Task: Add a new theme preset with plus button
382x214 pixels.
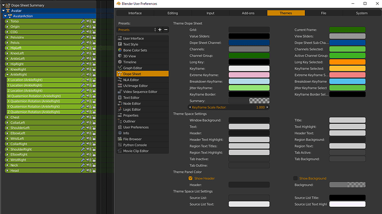Action: pyautogui.click(x=160, y=30)
